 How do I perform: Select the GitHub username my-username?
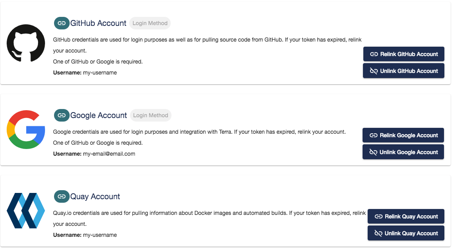click(100, 73)
